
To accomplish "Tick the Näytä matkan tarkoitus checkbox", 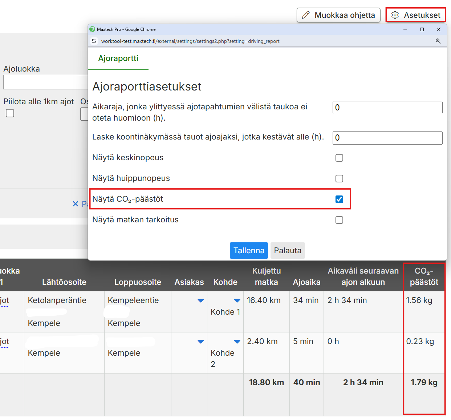I will (x=339, y=220).
